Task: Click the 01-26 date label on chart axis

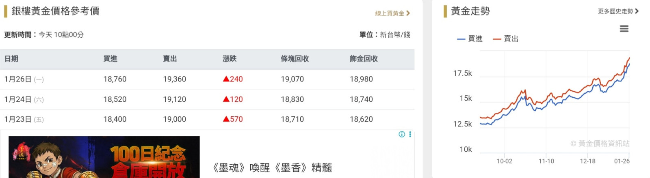Action: tap(622, 161)
